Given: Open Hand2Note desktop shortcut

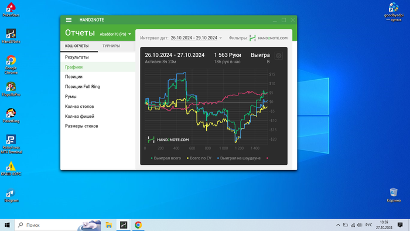Looking at the screenshot, I should (x=11, y=36).
